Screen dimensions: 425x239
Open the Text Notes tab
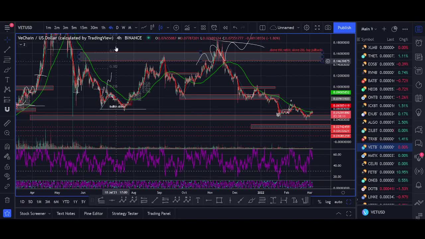66,213
